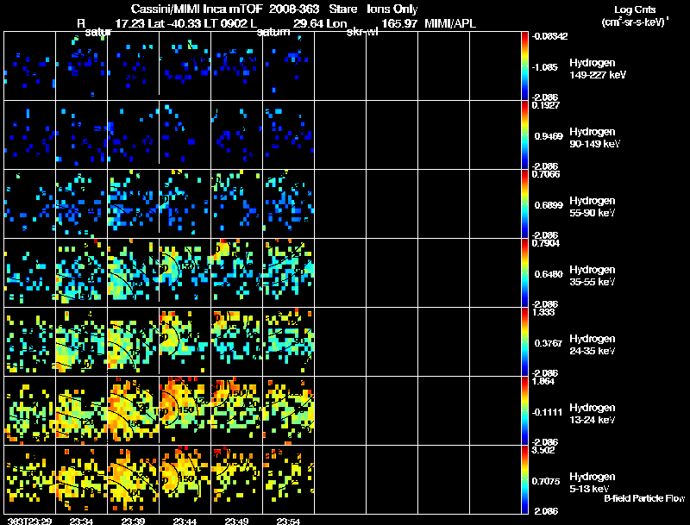Click the '3.502' color bar value

pyautogui.click(x=543, y=450)
